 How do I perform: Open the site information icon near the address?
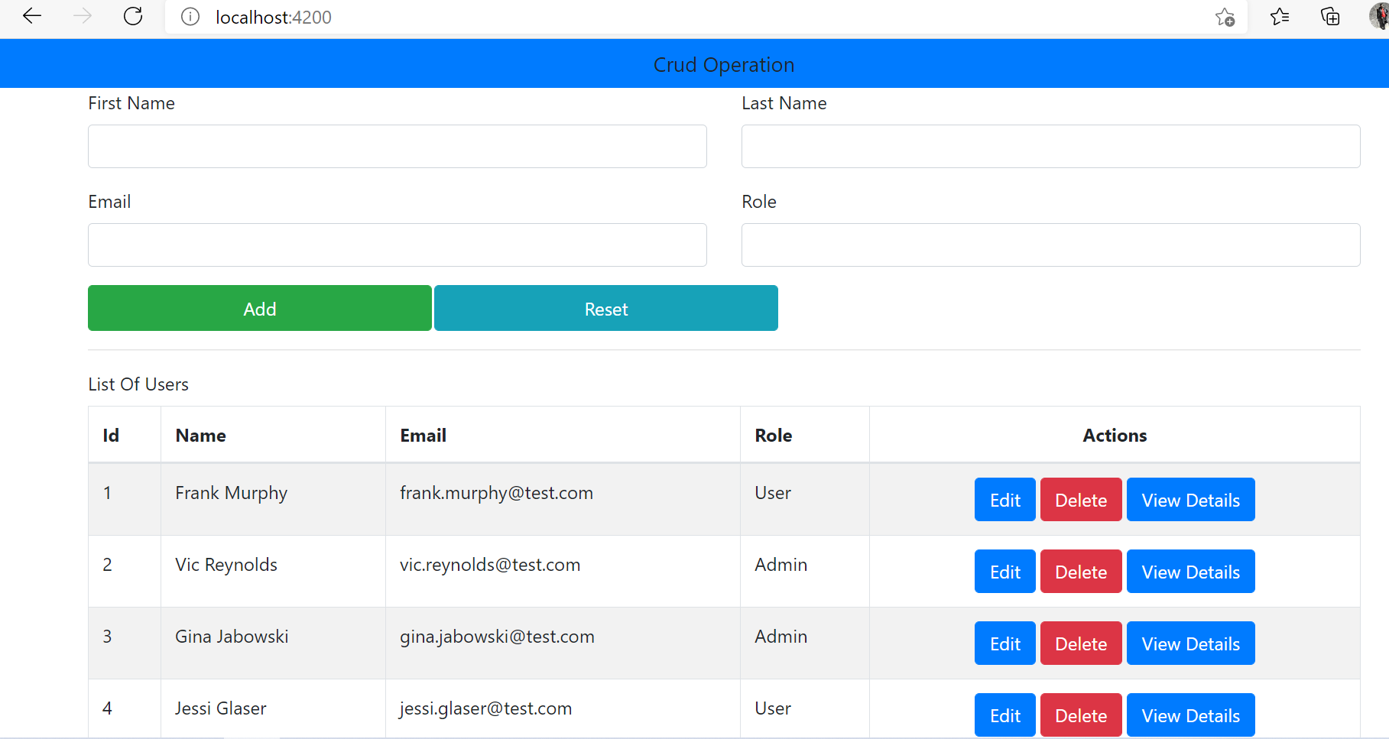point(190,17)
